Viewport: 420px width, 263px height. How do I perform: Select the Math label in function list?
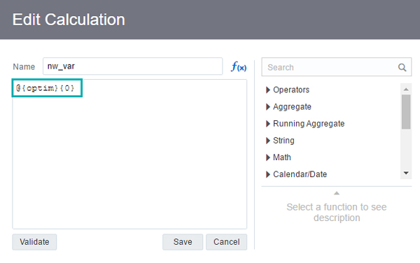[282, 157]
